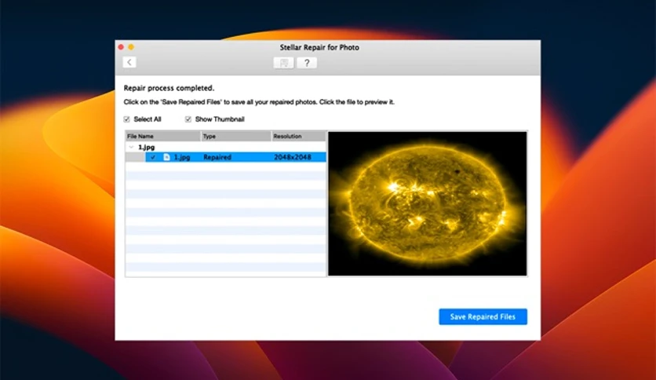
Task: Click the selected 1.jpg file name
Action: click(182, 157)
